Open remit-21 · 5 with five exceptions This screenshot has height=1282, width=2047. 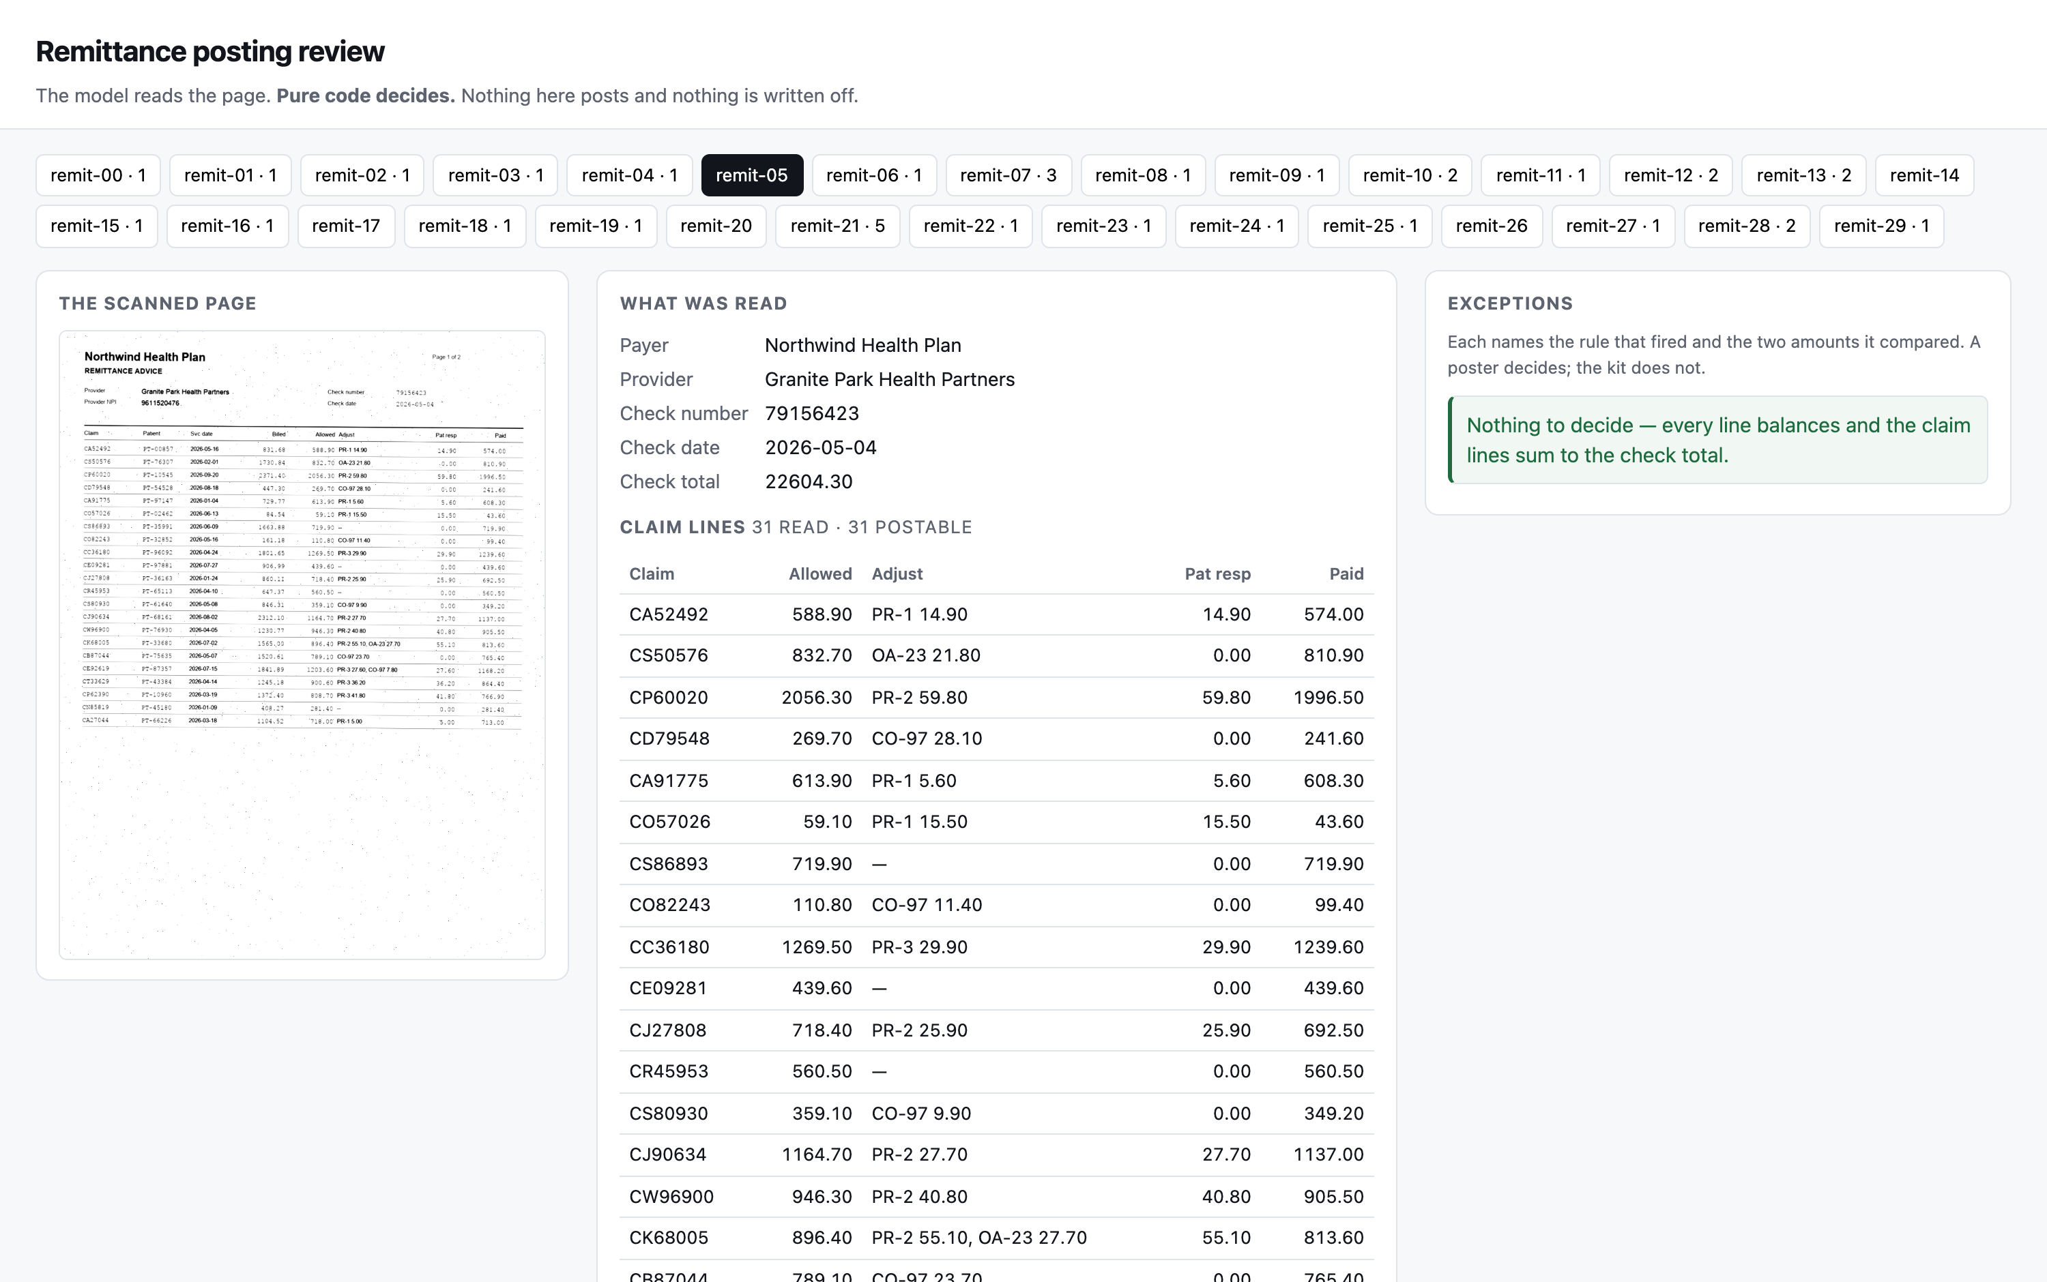[837, 226]
